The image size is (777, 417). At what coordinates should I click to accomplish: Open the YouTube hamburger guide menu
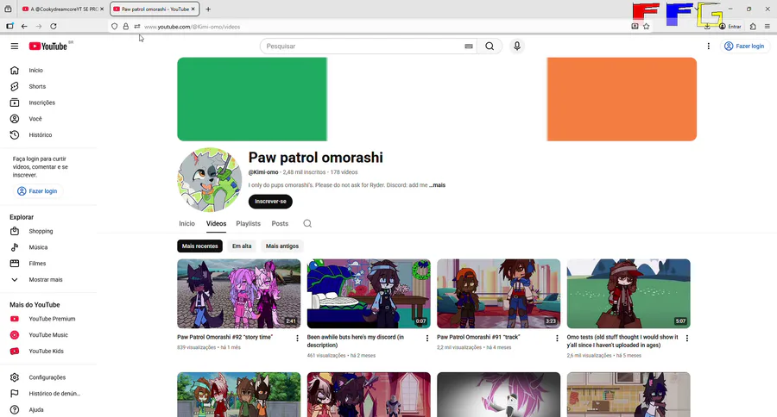click(15, 46)
